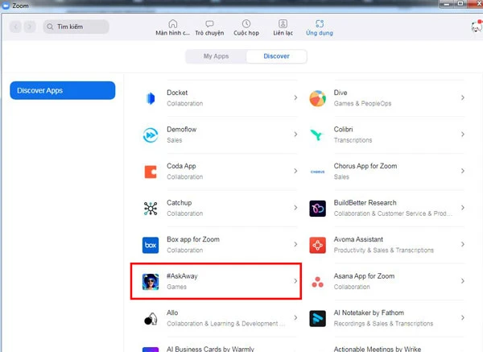Switch to the My Apps tab
Screen dimensions: 483x352
pyautogui.click(x=216, y=56)
